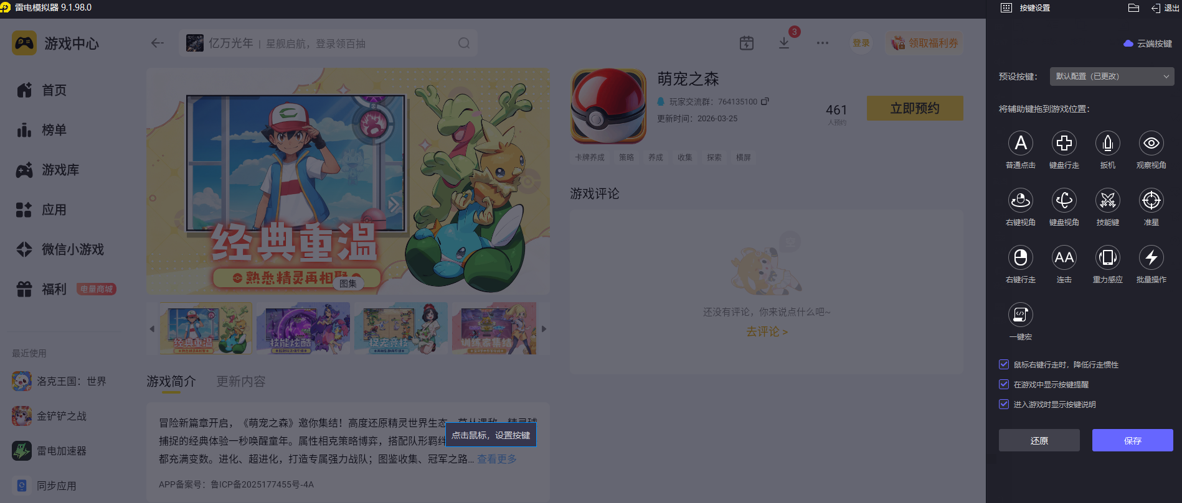Image resolution: width=1182 pixels, height=503 pixels.
Task: Click 退出 to exit key settings
Action: tap(1165, 8)
